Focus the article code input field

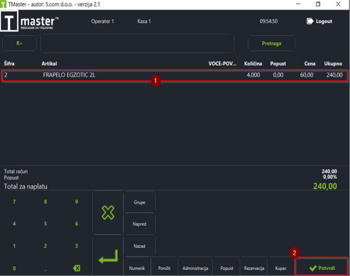[x=137, y=44]
